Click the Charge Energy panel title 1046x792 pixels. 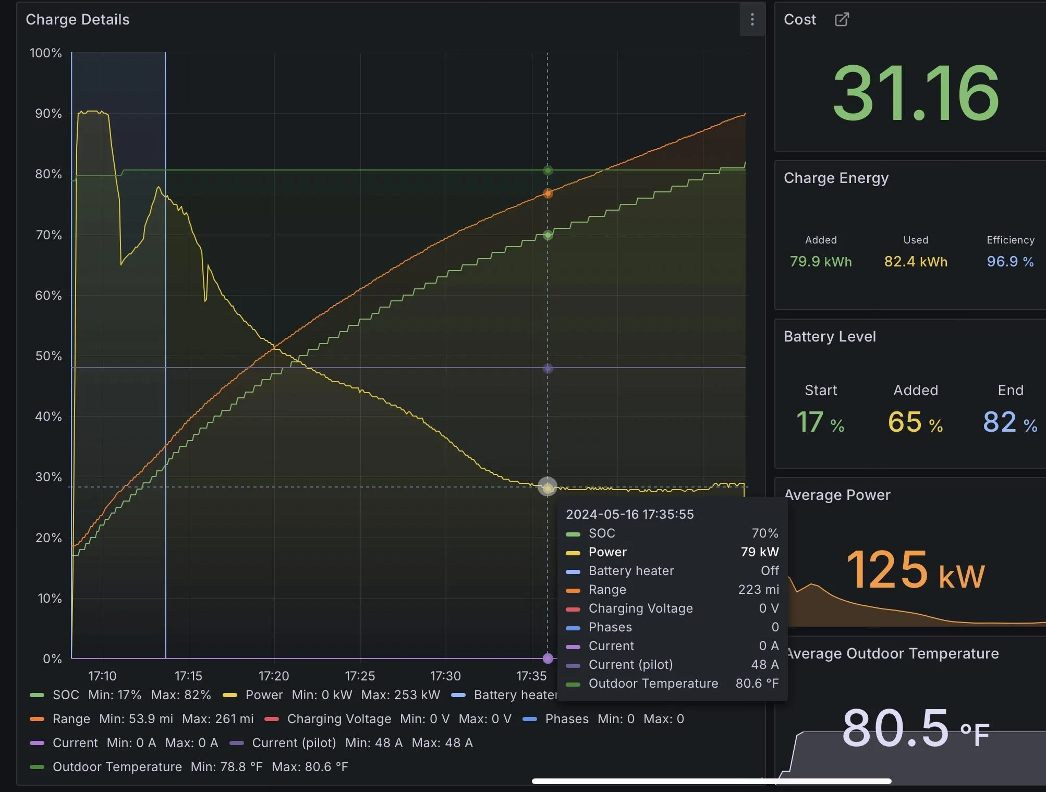pos(836,178)
